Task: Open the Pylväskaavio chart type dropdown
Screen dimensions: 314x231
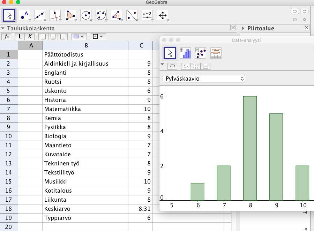Action: [x=204, y=79]
